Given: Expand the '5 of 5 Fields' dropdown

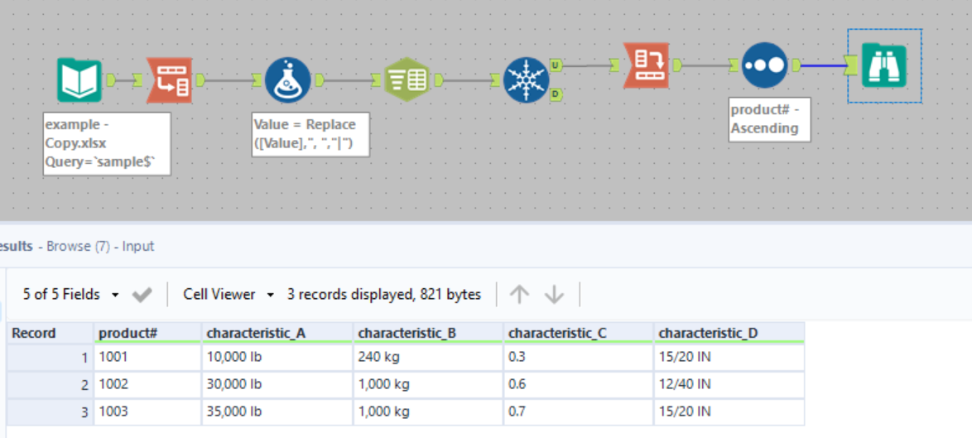Looking at the screenshot, I should pyautogui.click(x=71, y=294).
